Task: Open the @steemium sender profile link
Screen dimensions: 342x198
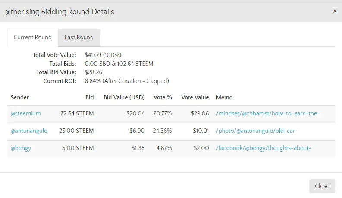Action: click(x=26, y=114)
